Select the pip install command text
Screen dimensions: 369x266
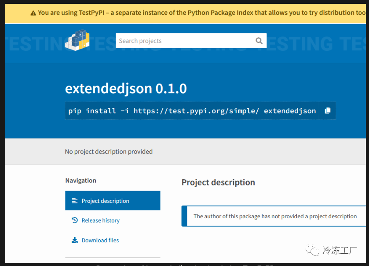192,110
